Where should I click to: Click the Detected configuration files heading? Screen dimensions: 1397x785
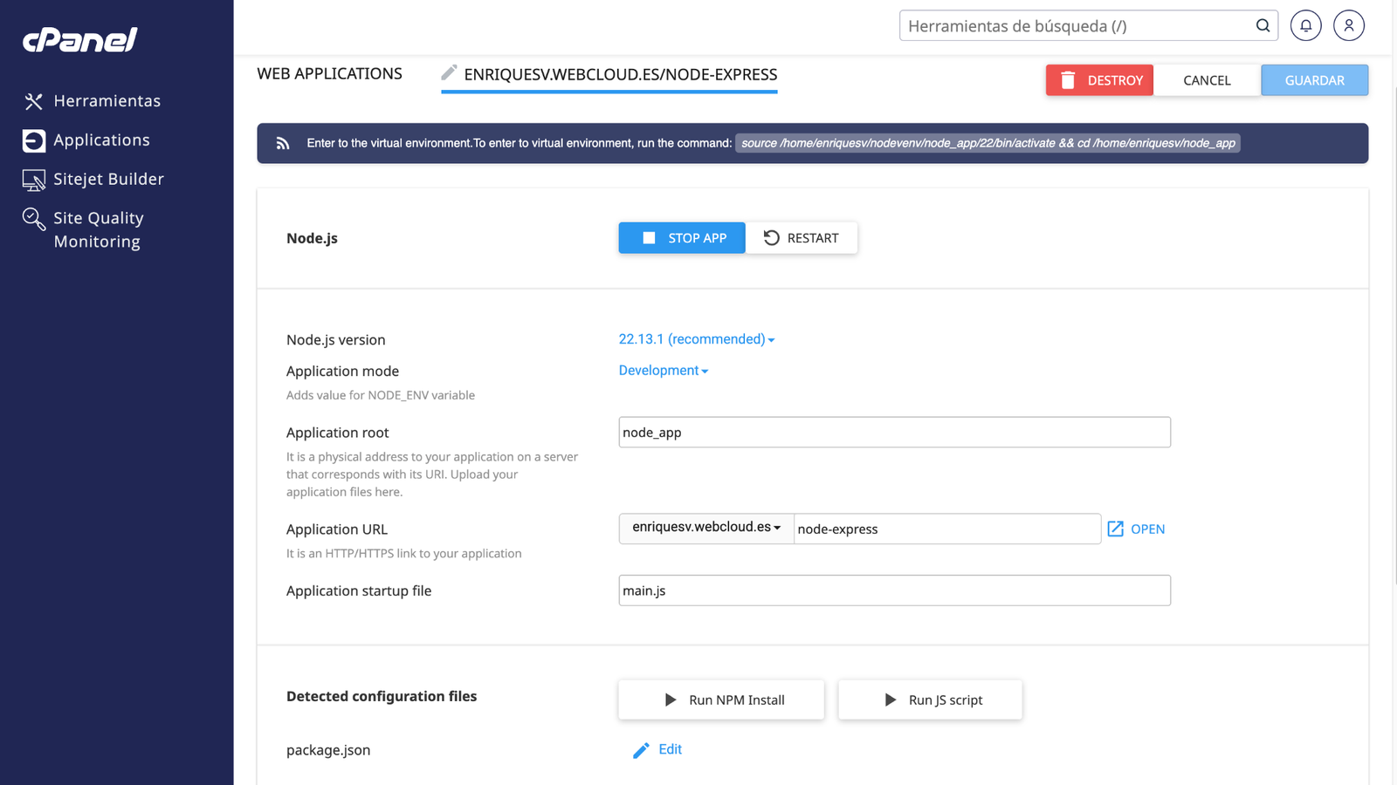pos(382,696)
